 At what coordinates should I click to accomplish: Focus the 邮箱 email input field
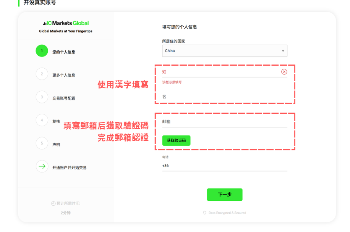pyautogui.click(x=224, y=122)
